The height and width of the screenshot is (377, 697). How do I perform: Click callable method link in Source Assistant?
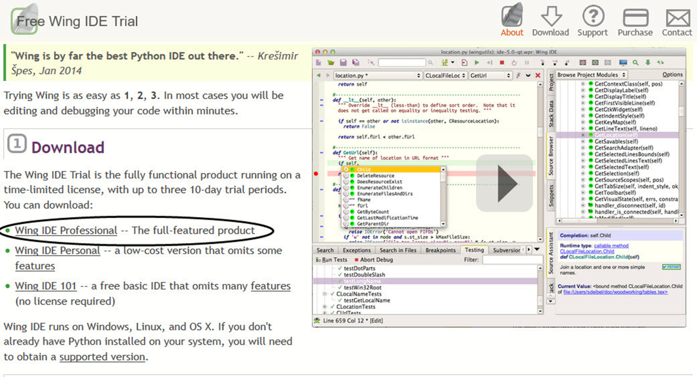click(x=611, y=246)
